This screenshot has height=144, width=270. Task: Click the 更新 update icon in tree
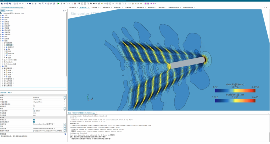pos(7,58)
